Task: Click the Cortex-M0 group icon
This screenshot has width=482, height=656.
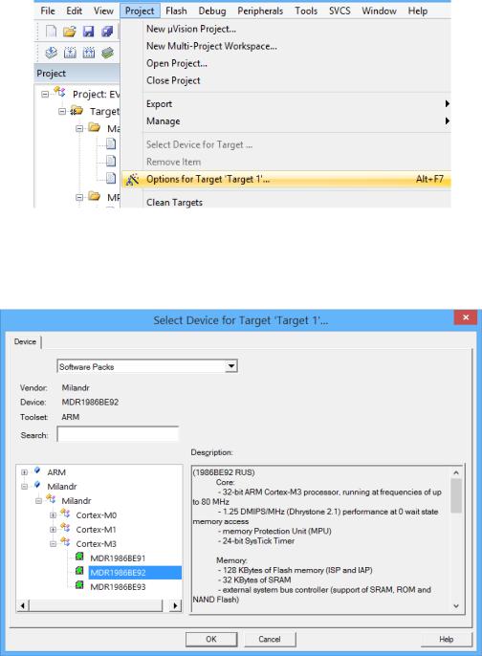Action: coord(65,514)
